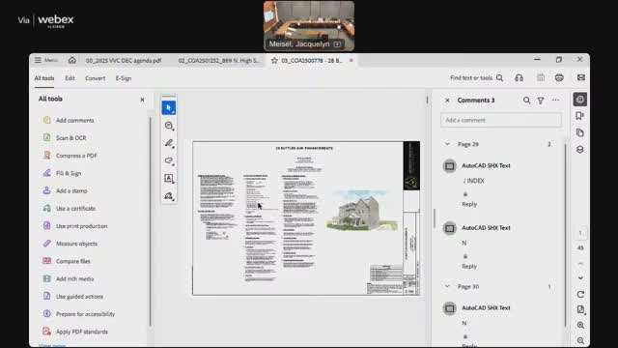Screen dimensions: 618x348
Task: Open Add rich media tool
Action: coord(74,278)
